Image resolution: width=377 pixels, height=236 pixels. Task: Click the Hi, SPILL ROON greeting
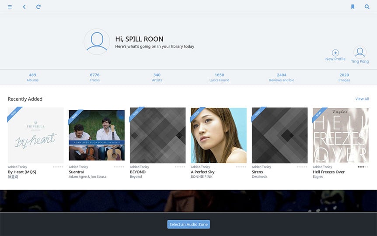(139, 39)
